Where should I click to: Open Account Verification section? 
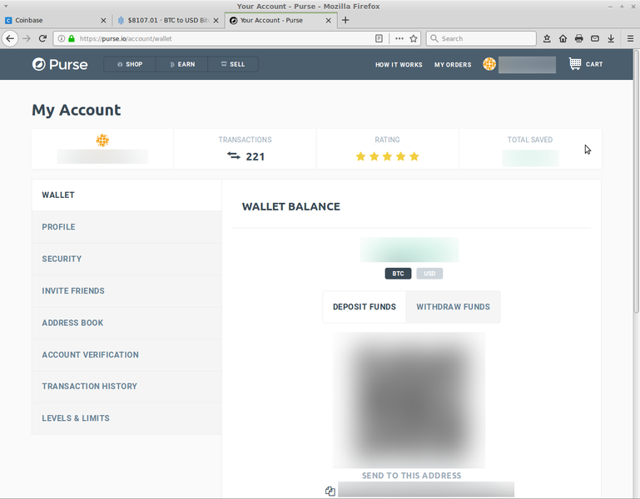tap(127, 354)
